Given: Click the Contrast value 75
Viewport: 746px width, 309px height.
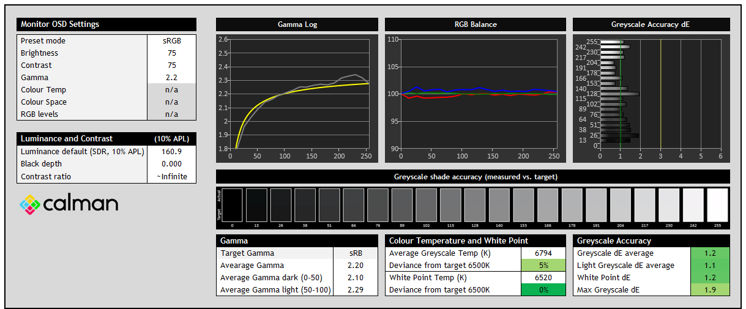Looking at the screenshot, I should point(172,65).
